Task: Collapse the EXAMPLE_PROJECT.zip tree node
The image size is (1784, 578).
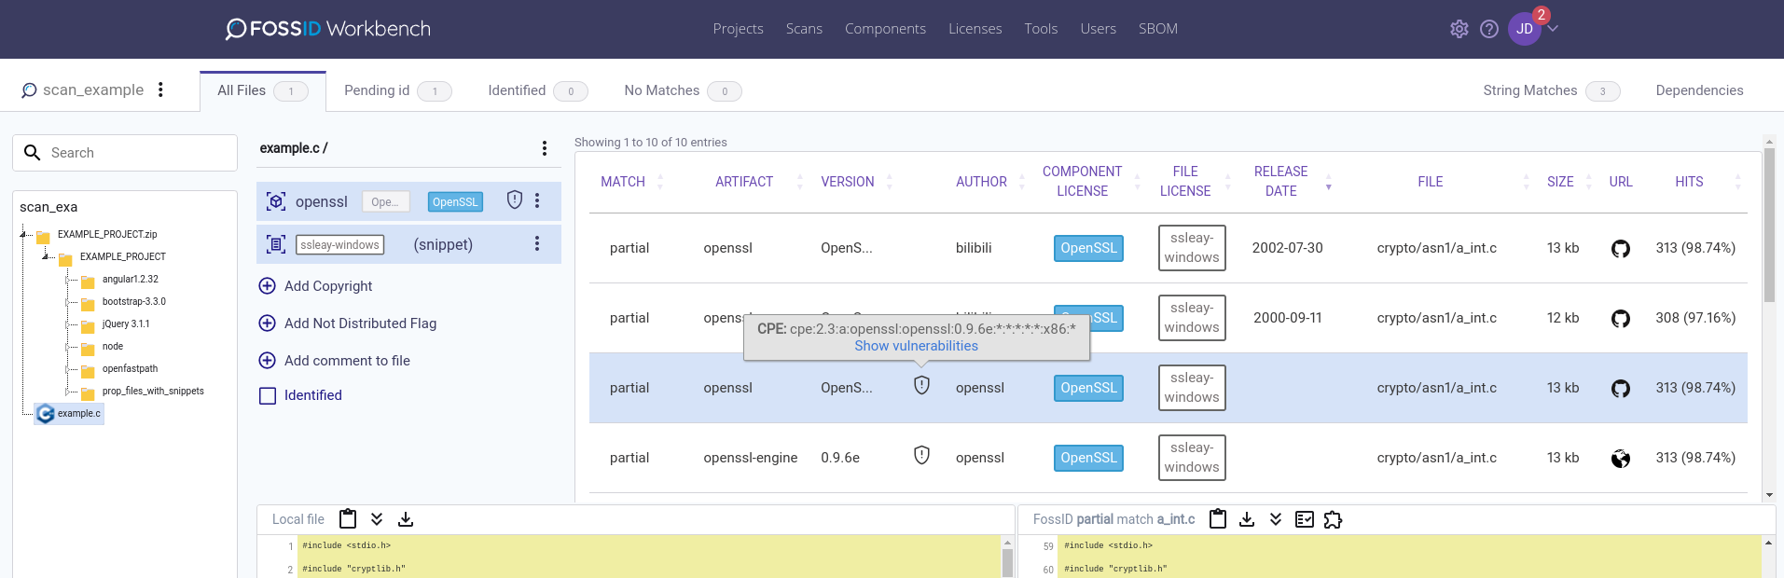Action: pyautogui.click(x=23, y=234)
